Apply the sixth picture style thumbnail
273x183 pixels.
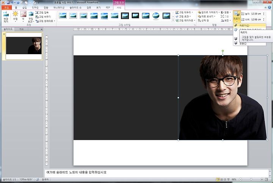point(115,16)
